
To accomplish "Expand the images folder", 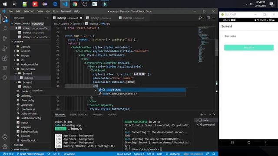I will click(x=14, y=55).
